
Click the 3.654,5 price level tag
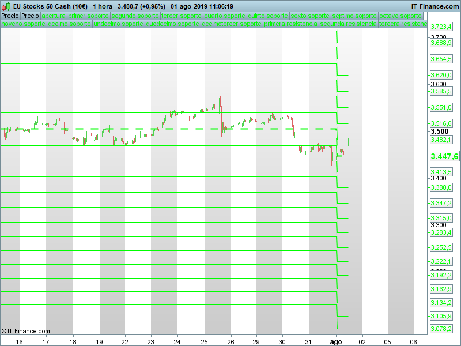[441, 59]
